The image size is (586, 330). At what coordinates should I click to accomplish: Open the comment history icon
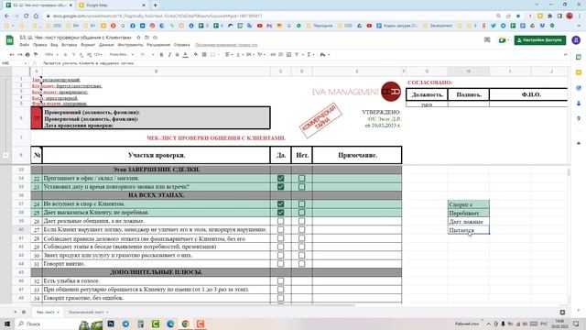(487, 39)
